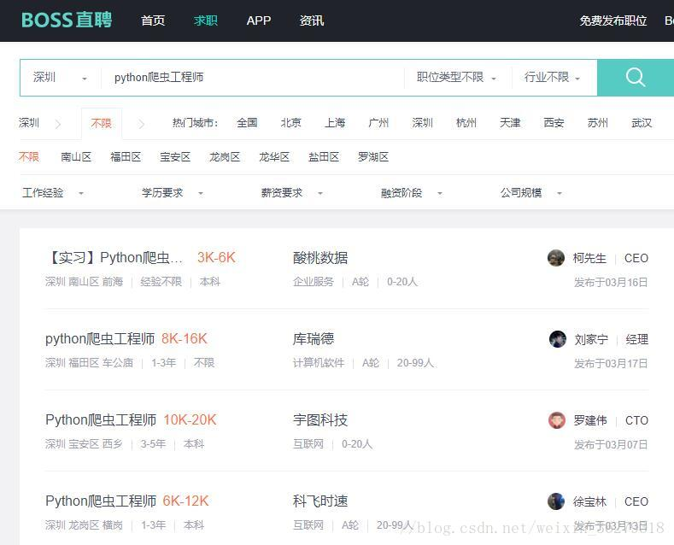The width and height of the screenshot is (674, 545).
Task: Open 罗建伟's avatar picture
Action: [x=557, y=420]
